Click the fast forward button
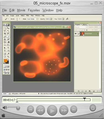104x119 pixels. pos(64,110)
